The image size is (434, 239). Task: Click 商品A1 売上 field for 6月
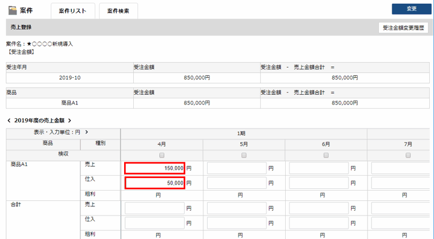pos(319,168)
